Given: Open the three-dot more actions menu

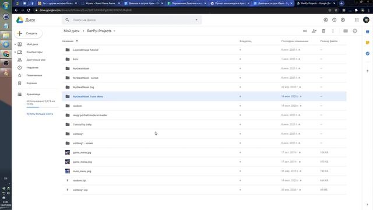Looking at the screenshot, I should [333, 31].
